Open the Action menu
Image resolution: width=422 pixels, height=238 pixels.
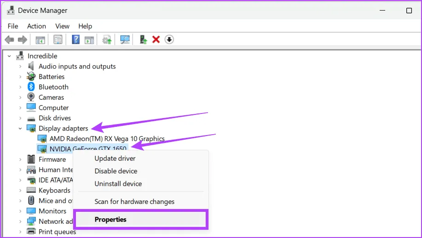coord(36,26)
